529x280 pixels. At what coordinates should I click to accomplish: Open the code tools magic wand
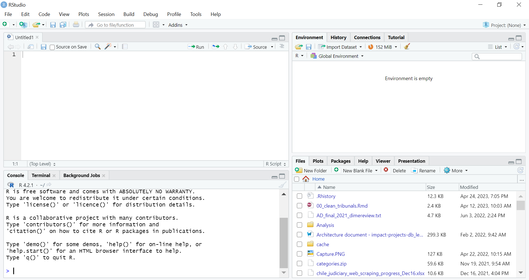pos(108,47)
